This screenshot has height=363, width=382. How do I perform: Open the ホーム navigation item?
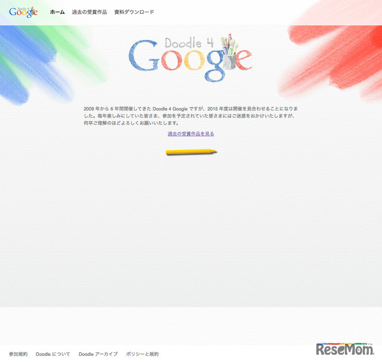(57, 12)
